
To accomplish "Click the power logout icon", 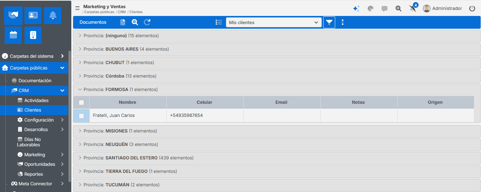I will tap(472, 9).
